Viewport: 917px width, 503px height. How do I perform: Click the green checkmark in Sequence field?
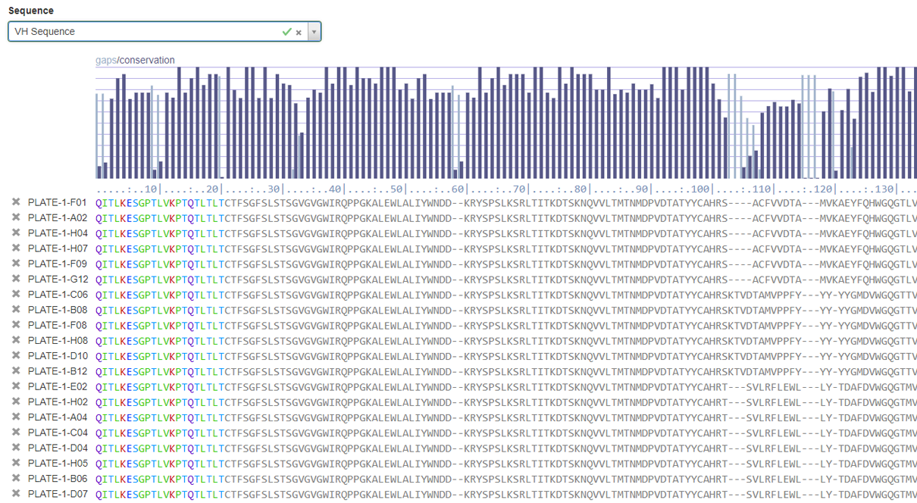click(286, 32)
